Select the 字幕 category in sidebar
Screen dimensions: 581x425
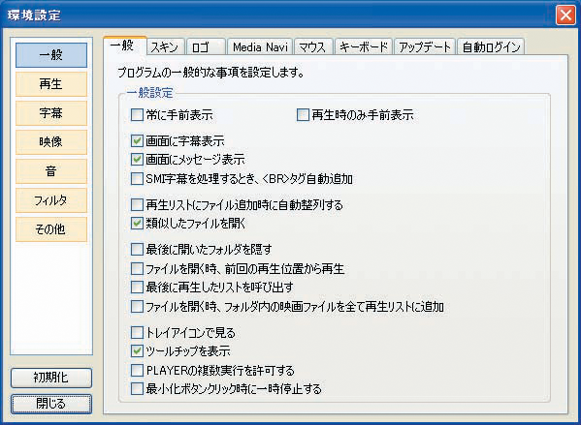tap(51, 113)
